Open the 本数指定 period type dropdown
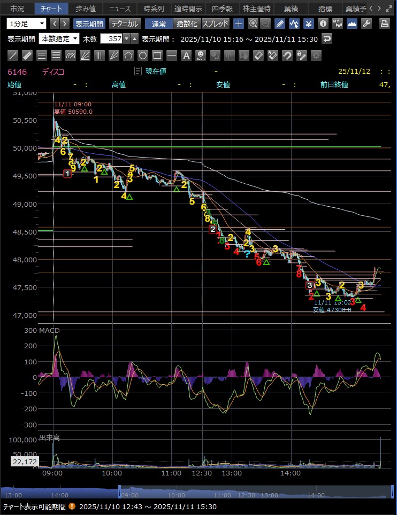Viewport: 397px width, 515px height. (59, 39)
